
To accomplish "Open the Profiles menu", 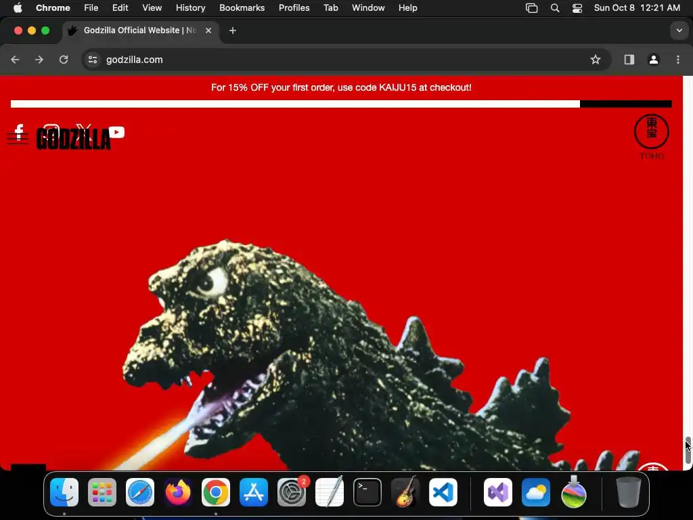I will 294,8.
